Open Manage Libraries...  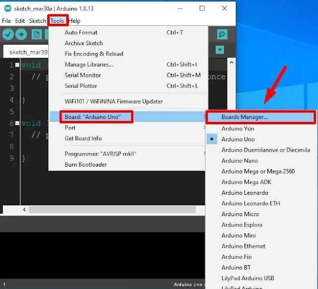coord(127,64)
